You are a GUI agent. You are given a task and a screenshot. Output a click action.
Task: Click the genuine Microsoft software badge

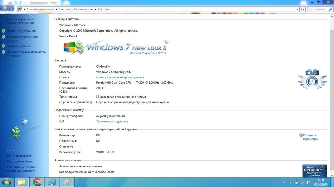[314, 171]
